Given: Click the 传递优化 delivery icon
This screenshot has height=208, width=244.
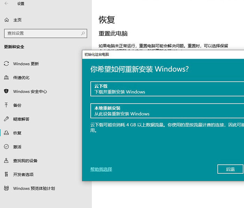Looking at the screenshot, I should (6, 77).
